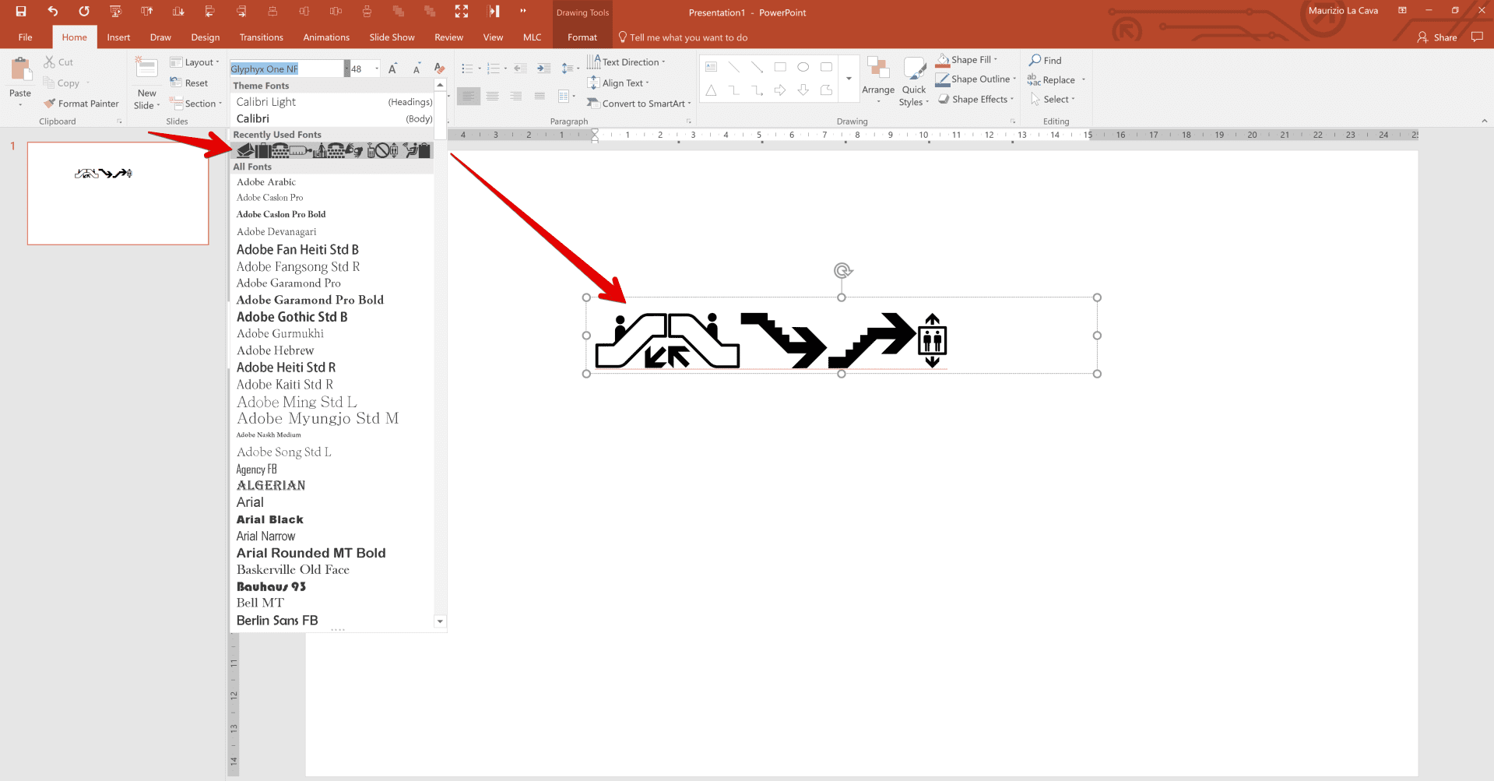The image size is (1494, 781).
Task: Click the slide 1 thumbnail
Action: (x=118, y=192)
